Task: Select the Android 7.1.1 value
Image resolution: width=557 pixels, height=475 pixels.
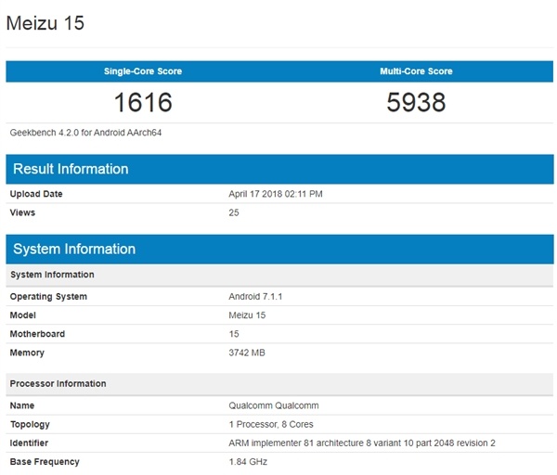Action: coord(255,297)
